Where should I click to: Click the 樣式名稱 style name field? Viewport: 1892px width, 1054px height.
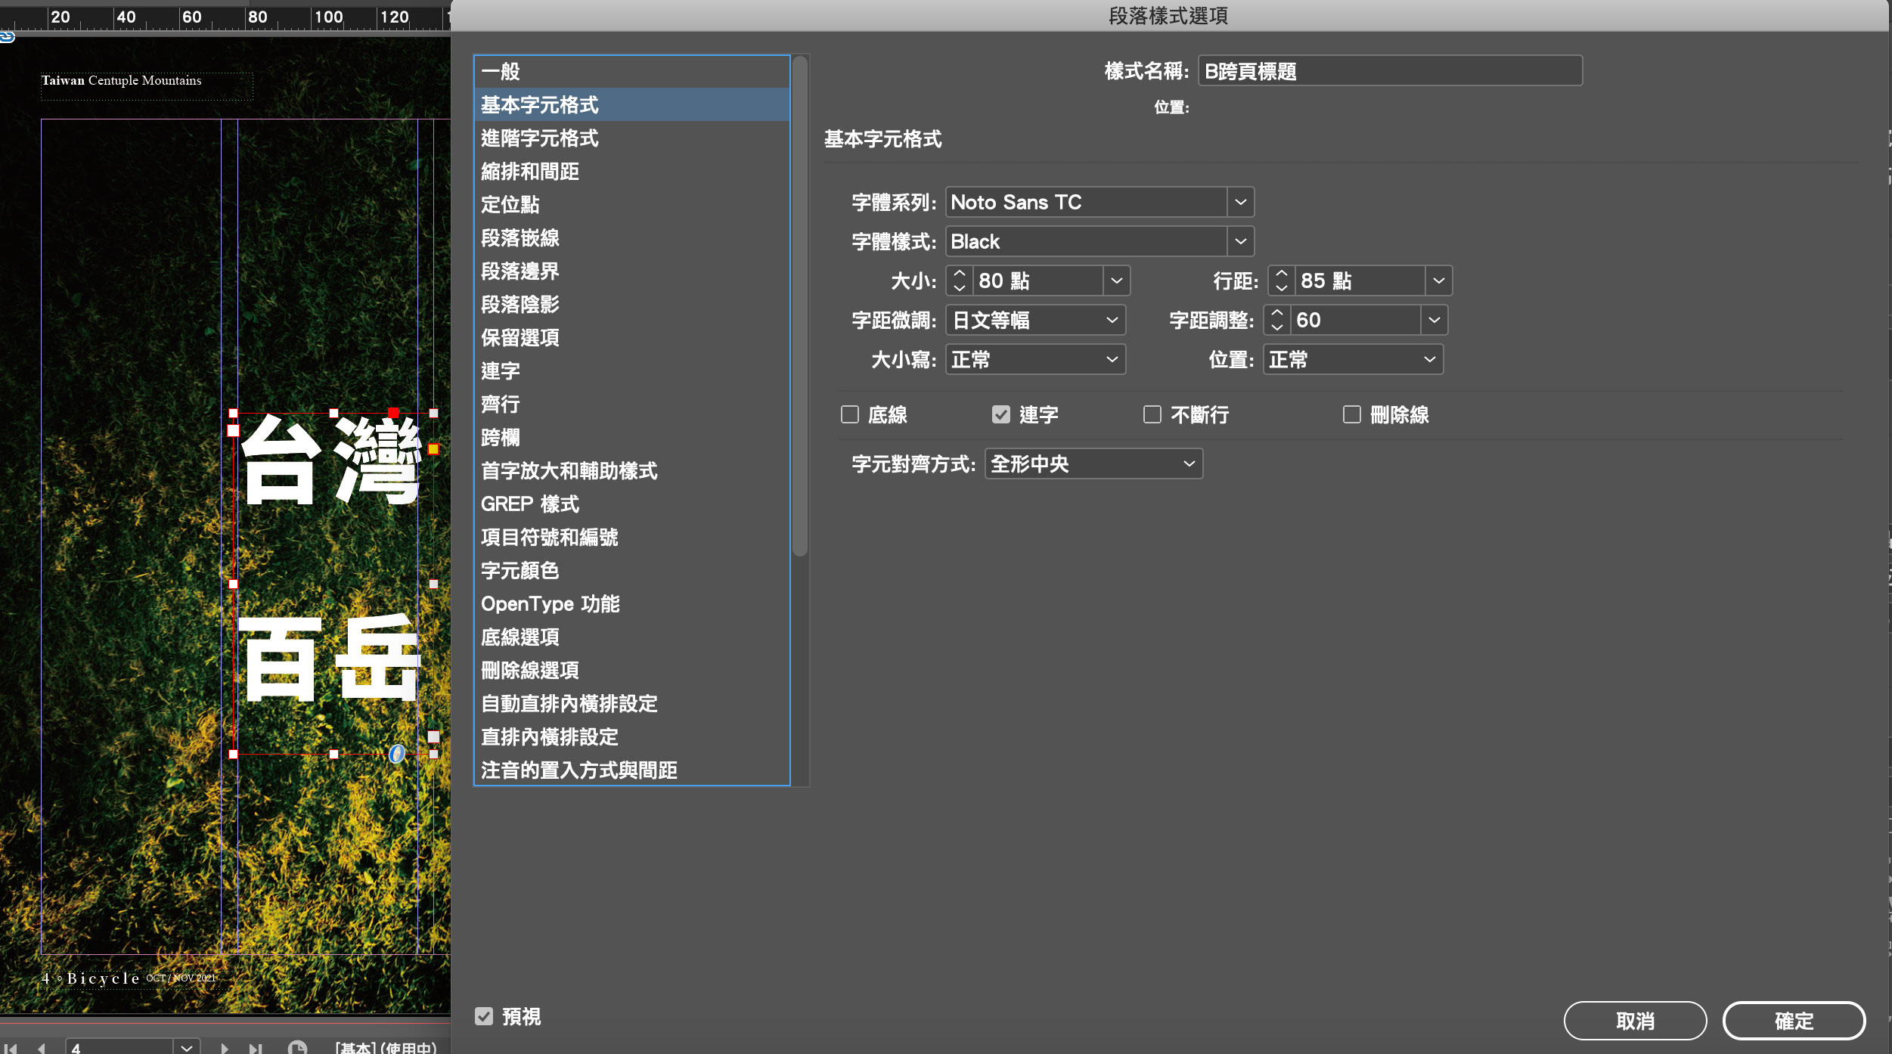(1389, 71)
